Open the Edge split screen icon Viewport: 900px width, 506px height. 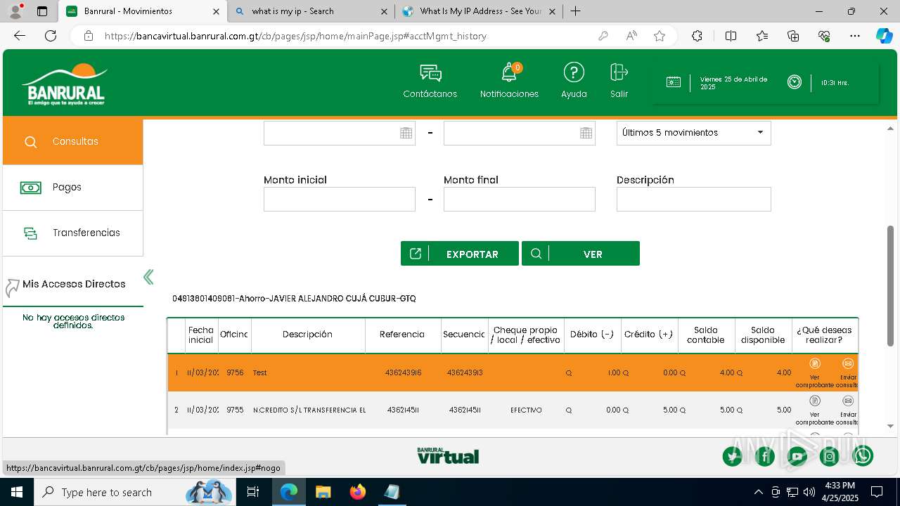click(x=731, y=36)
